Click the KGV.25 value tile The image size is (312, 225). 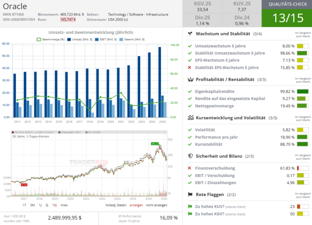coord(203,7)
